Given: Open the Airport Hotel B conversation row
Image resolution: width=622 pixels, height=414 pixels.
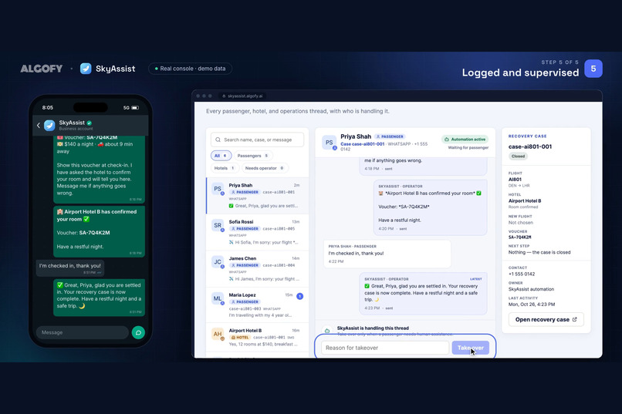Looking at the screenshot, I should pos(258,337).
